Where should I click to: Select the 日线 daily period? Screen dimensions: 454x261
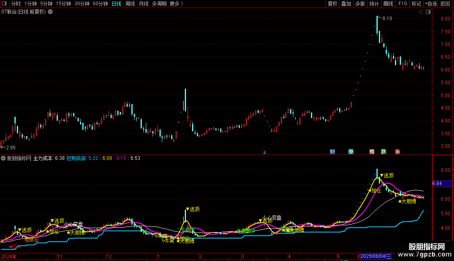[x=117, y=4]
